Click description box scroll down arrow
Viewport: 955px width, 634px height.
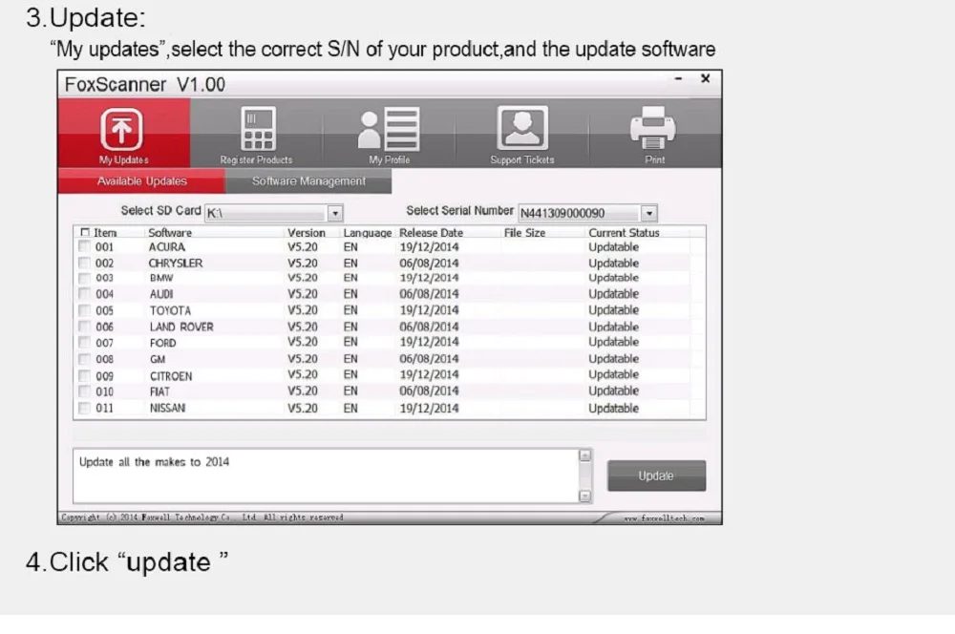[584, 497]
